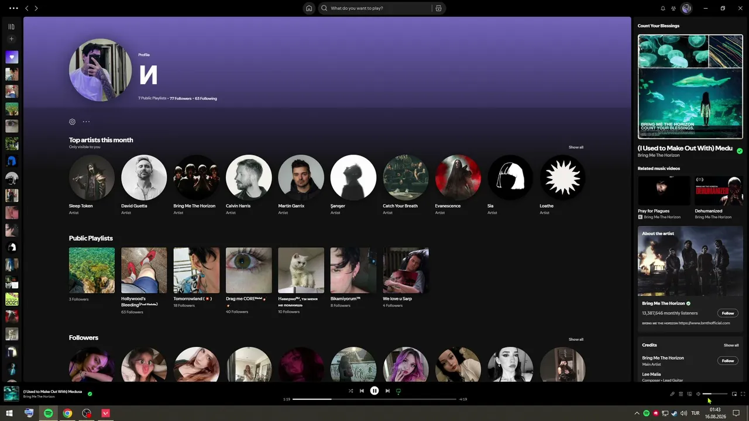This screenshot has height=421, width=749.
Task: Open Friend Activity icon in the top bar
Action: 674,8
